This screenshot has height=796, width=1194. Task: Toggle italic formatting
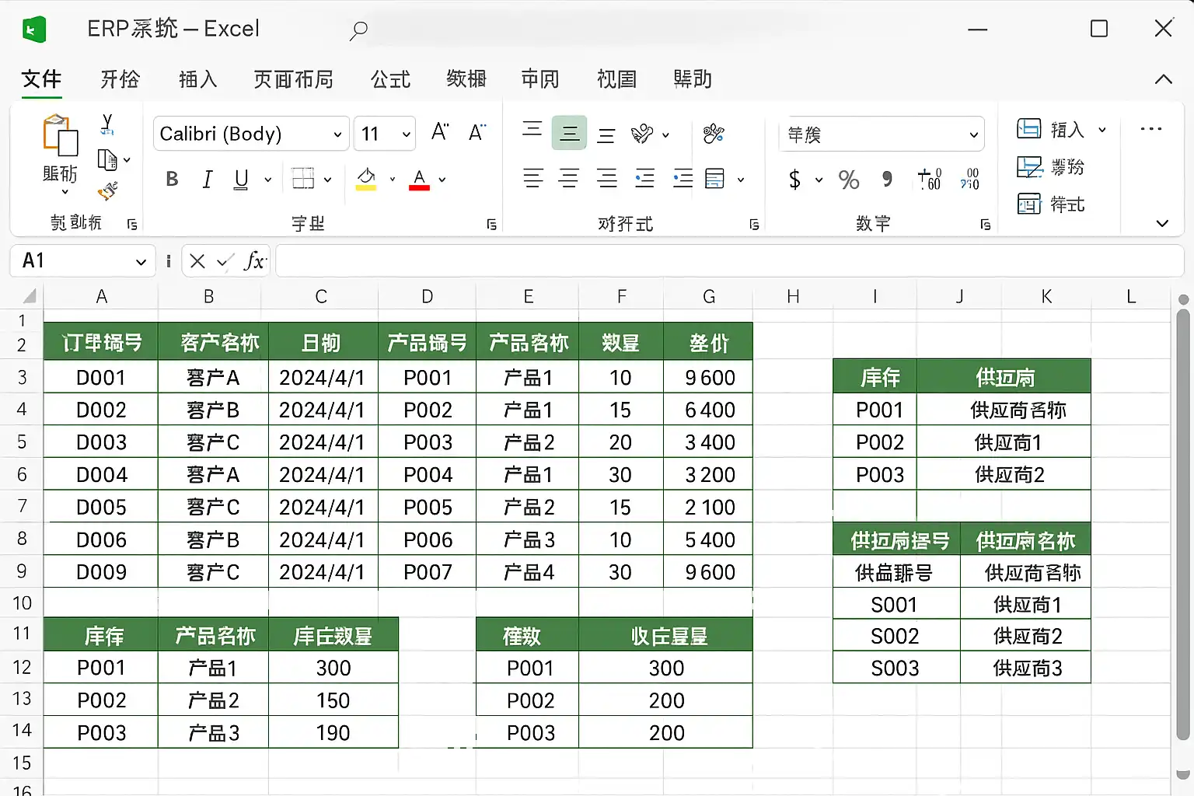click(207, 180)
